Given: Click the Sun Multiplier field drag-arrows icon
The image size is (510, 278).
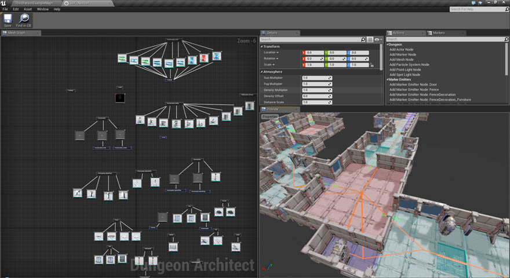Looking at the screenshot, I should coord(330,78).
